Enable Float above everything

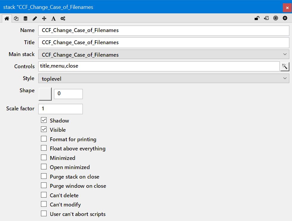pos(44,148)
